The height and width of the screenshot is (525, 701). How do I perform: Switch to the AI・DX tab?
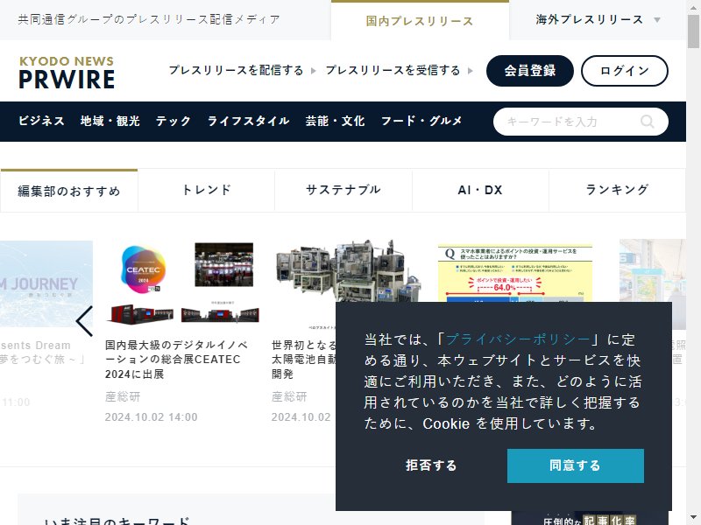click(480, 190)
